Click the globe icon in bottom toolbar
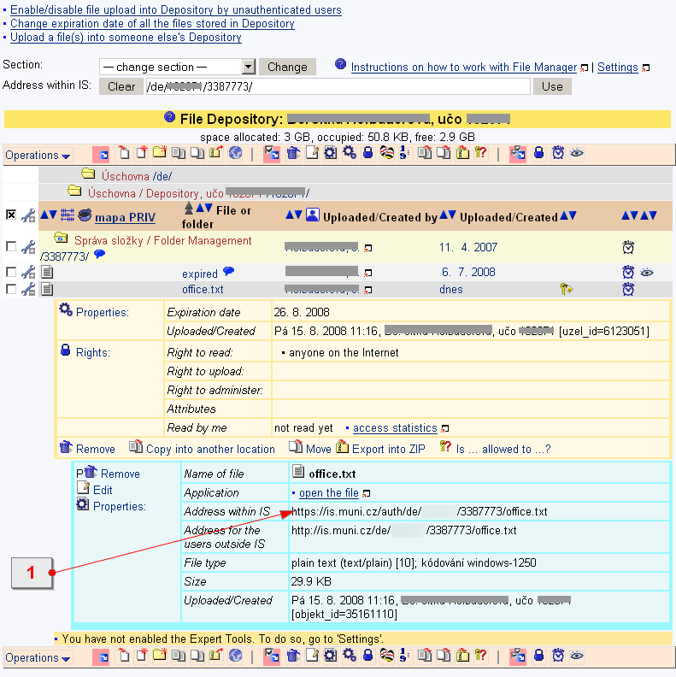 tap(235, 656)
